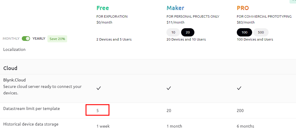Select the 20 devices pill under Maker
This screenshot has height=132, width=296.
188,32
